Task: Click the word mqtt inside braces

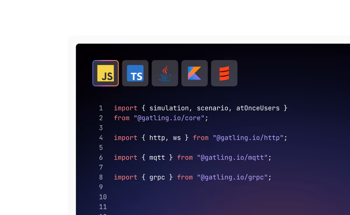Action: click(157, 157)
